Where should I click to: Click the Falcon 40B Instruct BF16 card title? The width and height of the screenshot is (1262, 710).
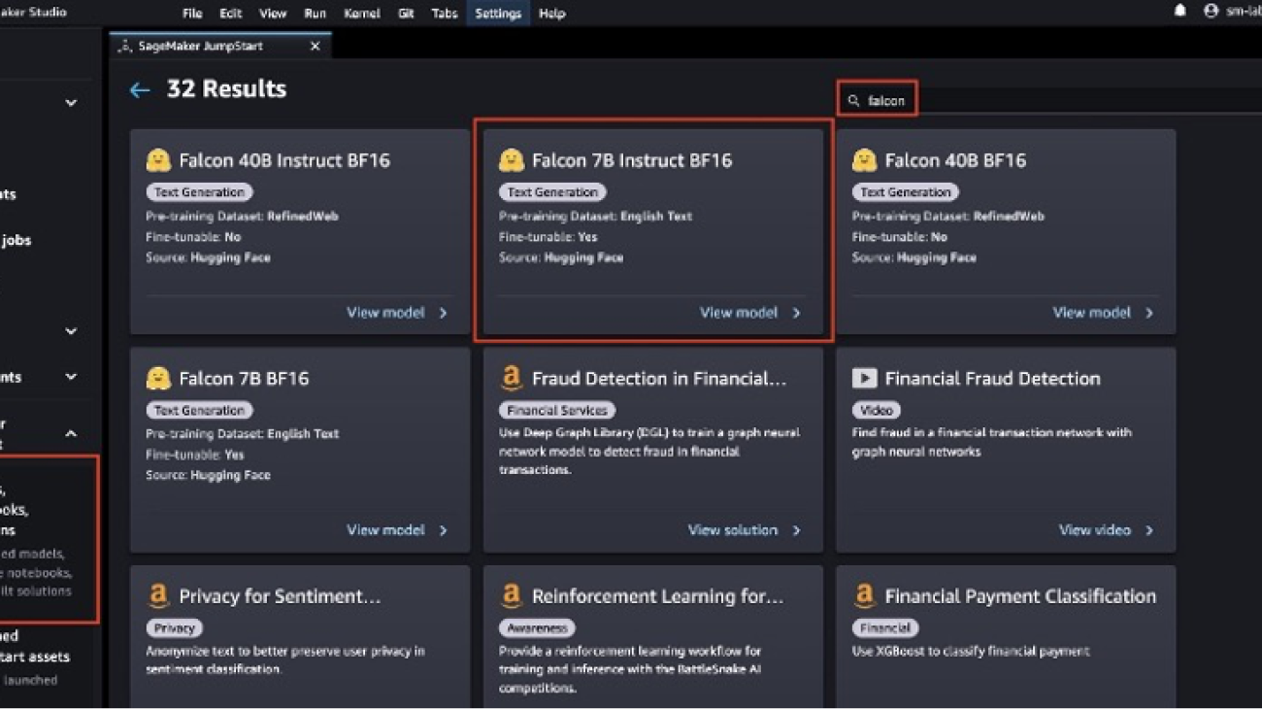284,160
